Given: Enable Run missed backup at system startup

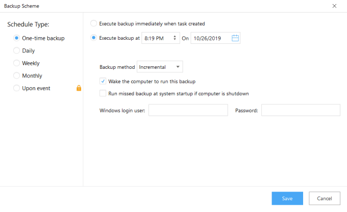Looking at the screenshot, I should 103,93.
